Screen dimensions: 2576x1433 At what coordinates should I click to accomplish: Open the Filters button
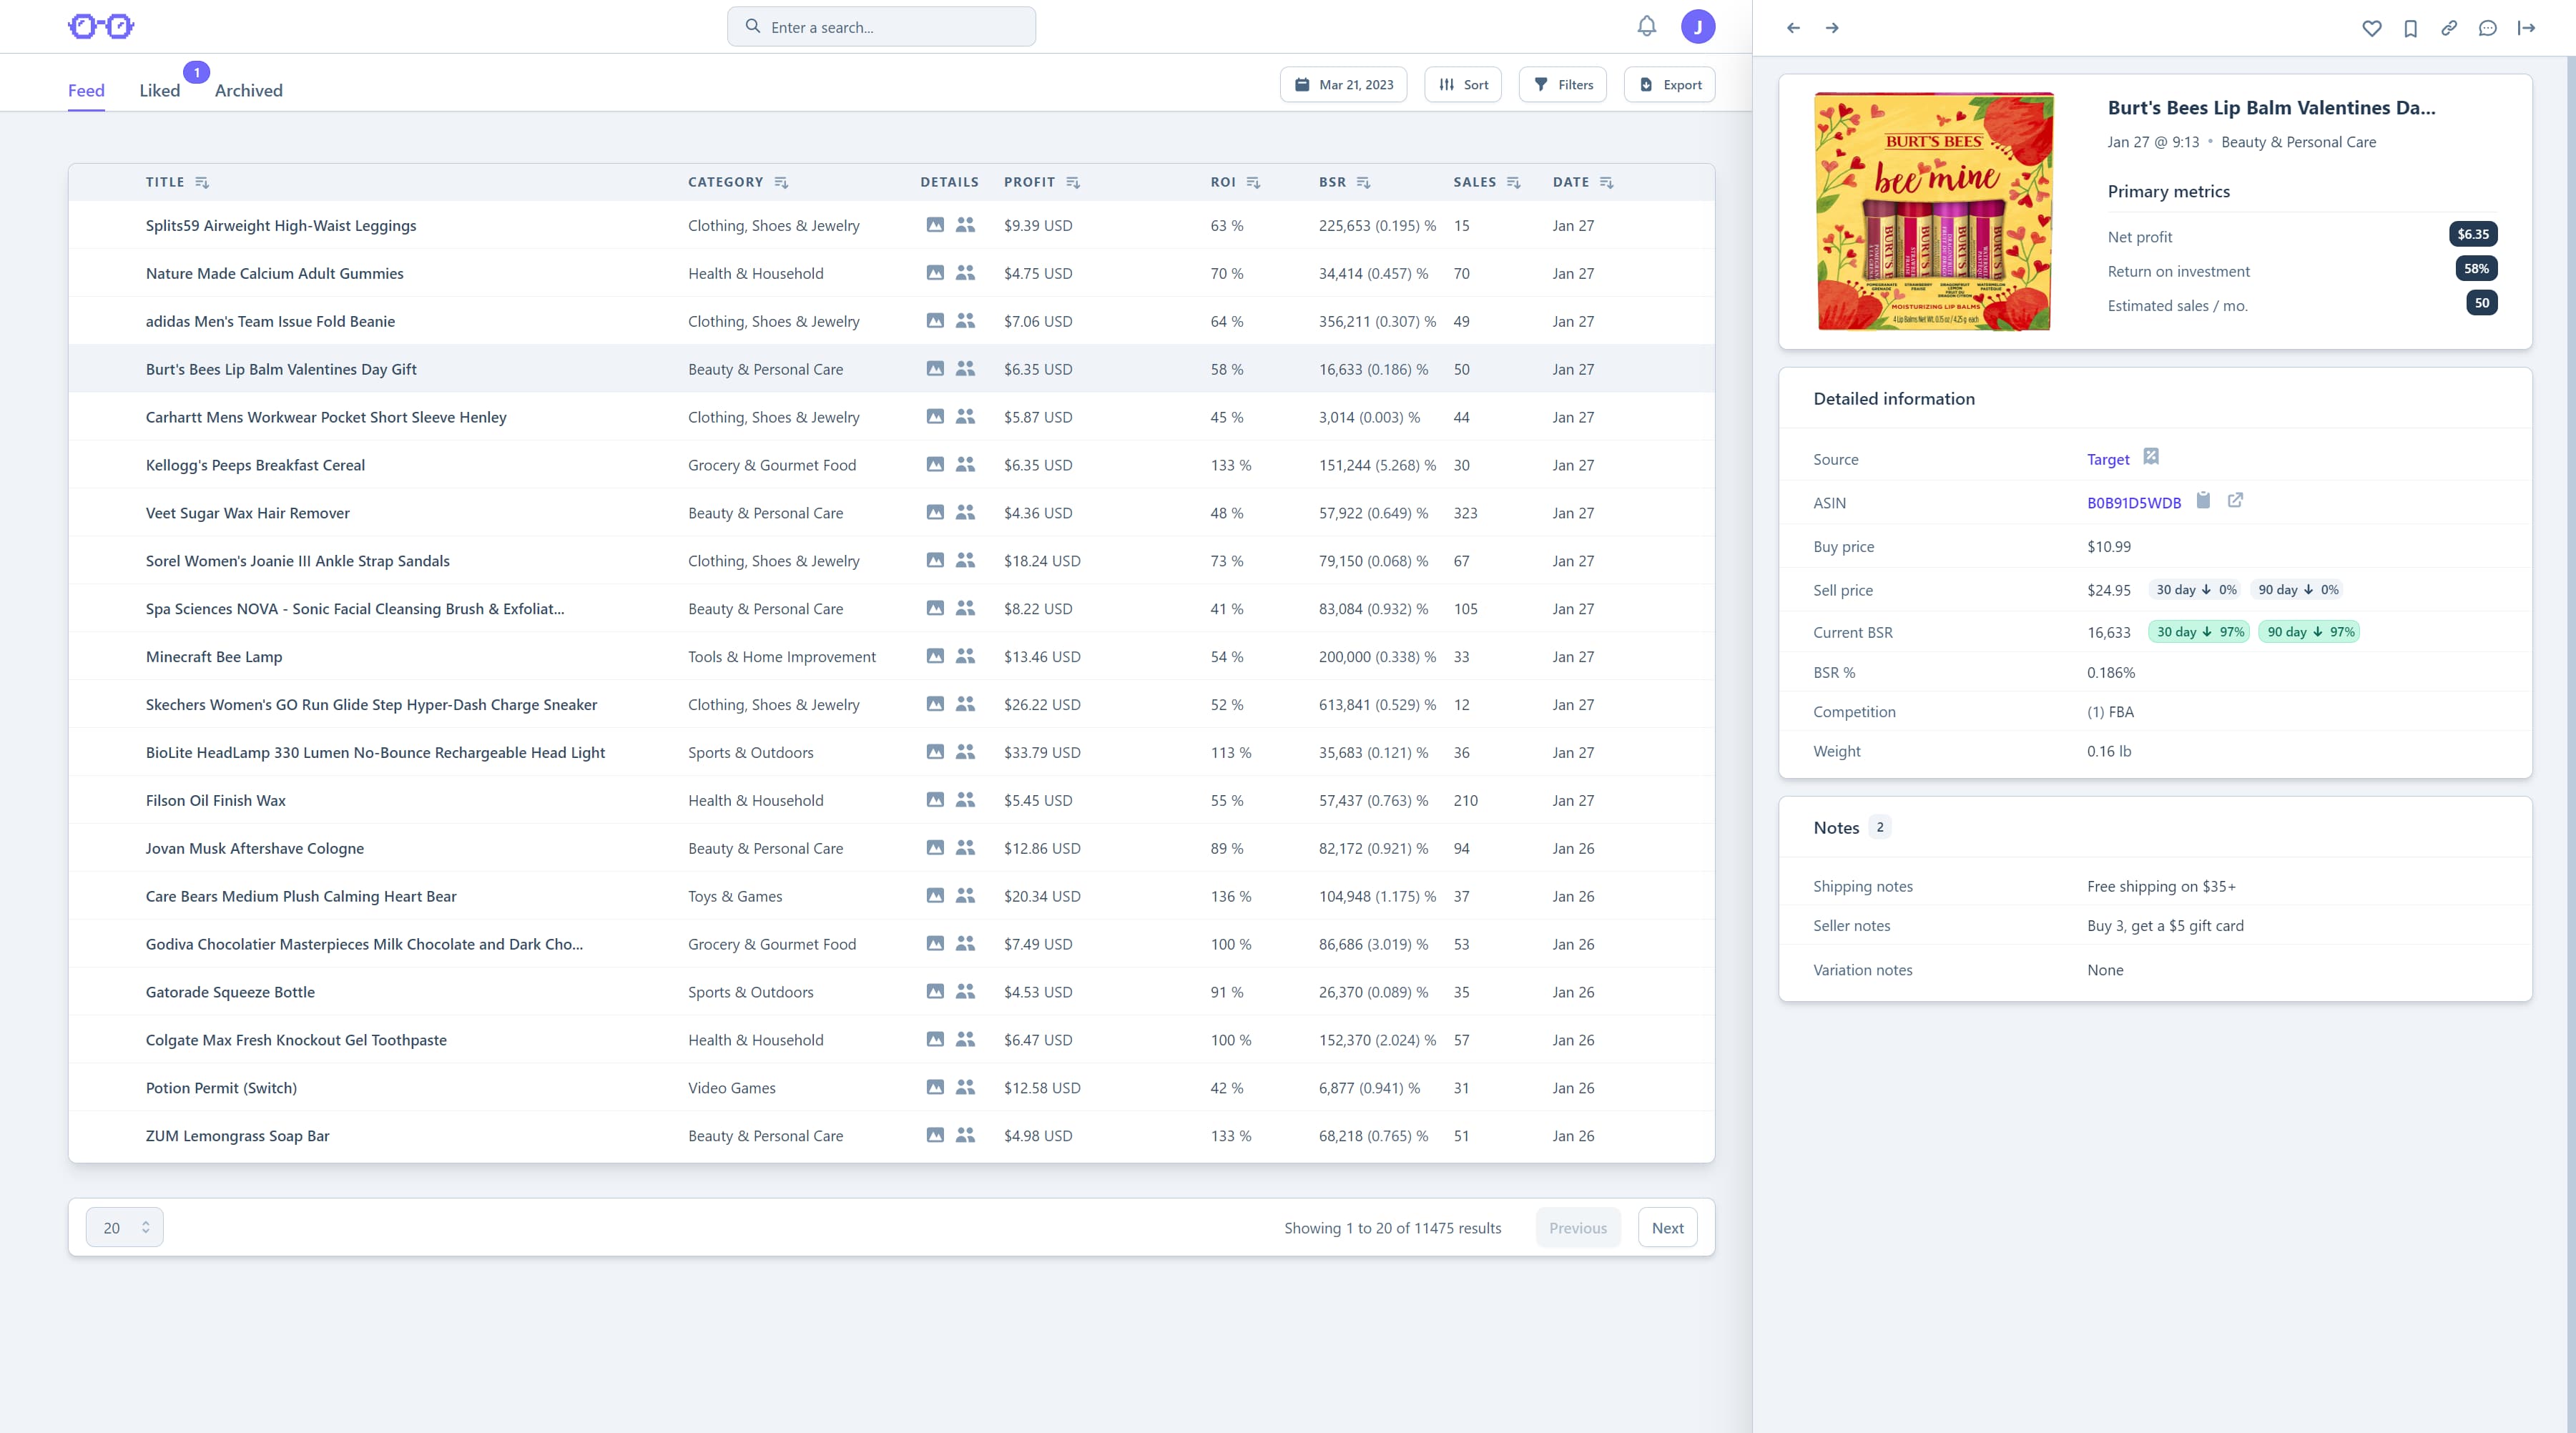(1563, 85)
